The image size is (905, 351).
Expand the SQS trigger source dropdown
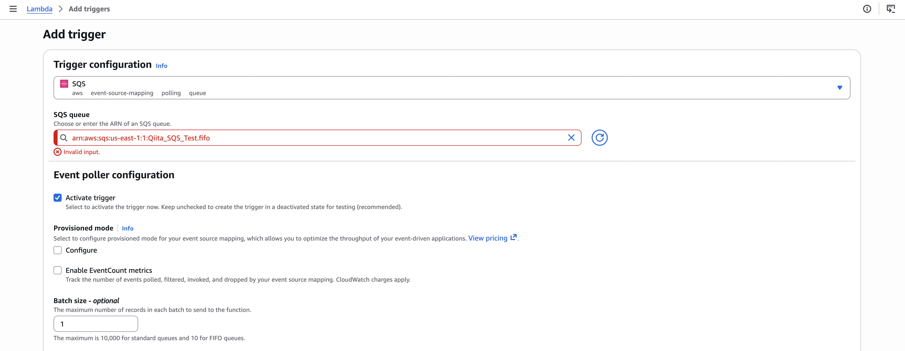pos(451,88)
